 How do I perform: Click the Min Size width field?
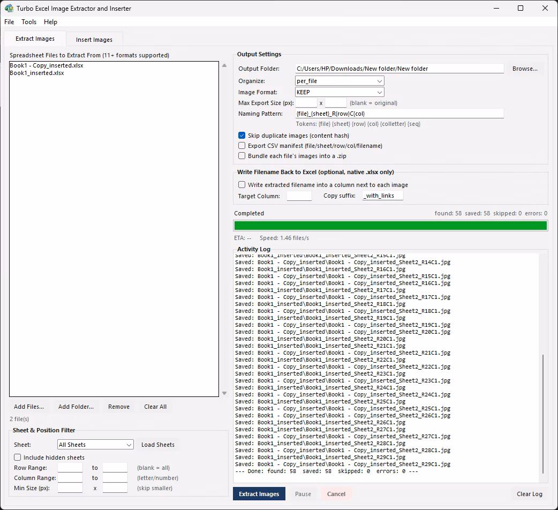(70, 488)
